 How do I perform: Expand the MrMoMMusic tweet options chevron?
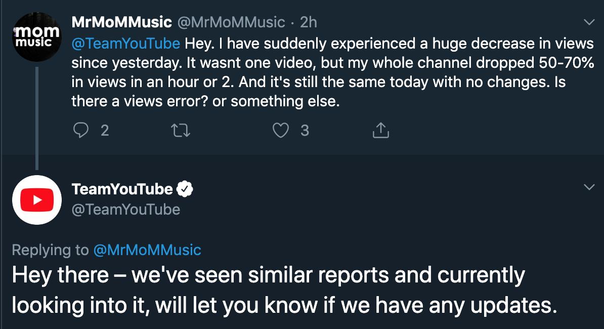point(589,23)
